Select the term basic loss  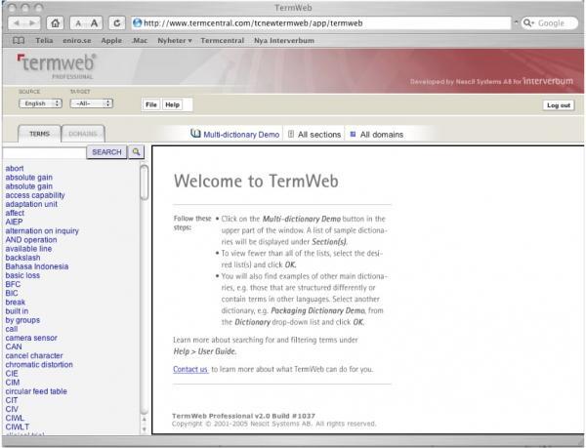click(x=22, y=275)
